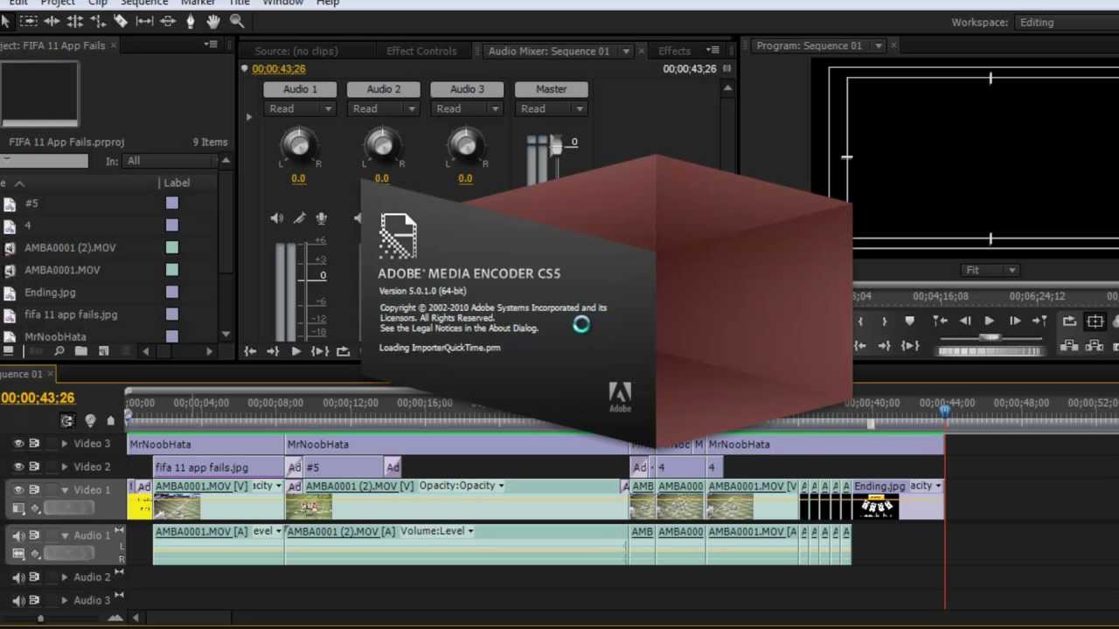Mute Audio 3 track speaker toggle
This screenshot has height=629, width=1119.
(18, 600)
